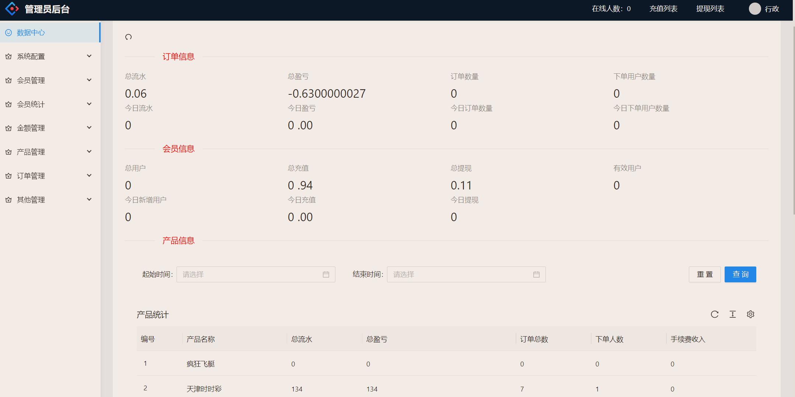The width and height of the screenshot is (795, 397).
Task: Click the calendar icon in 结束时间 field
Action: coord(536,275)
